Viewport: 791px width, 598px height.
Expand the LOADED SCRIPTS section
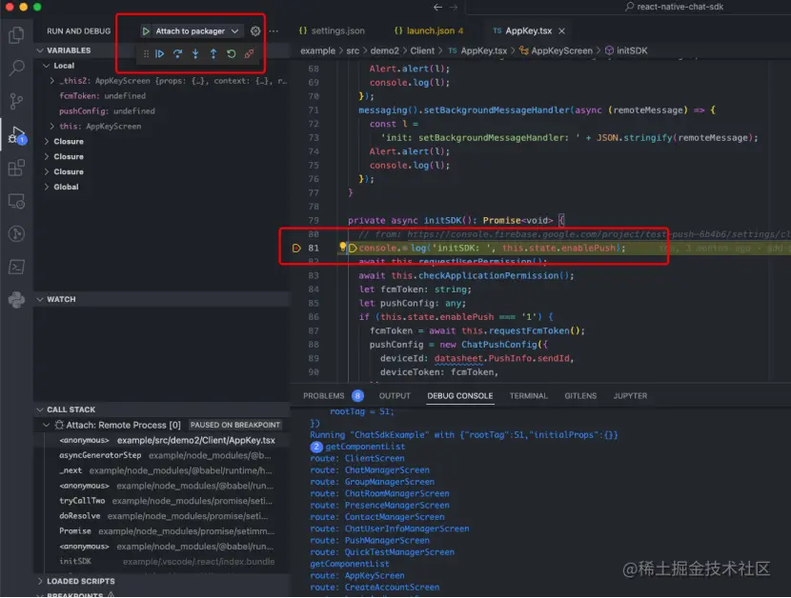click(40, 582)
